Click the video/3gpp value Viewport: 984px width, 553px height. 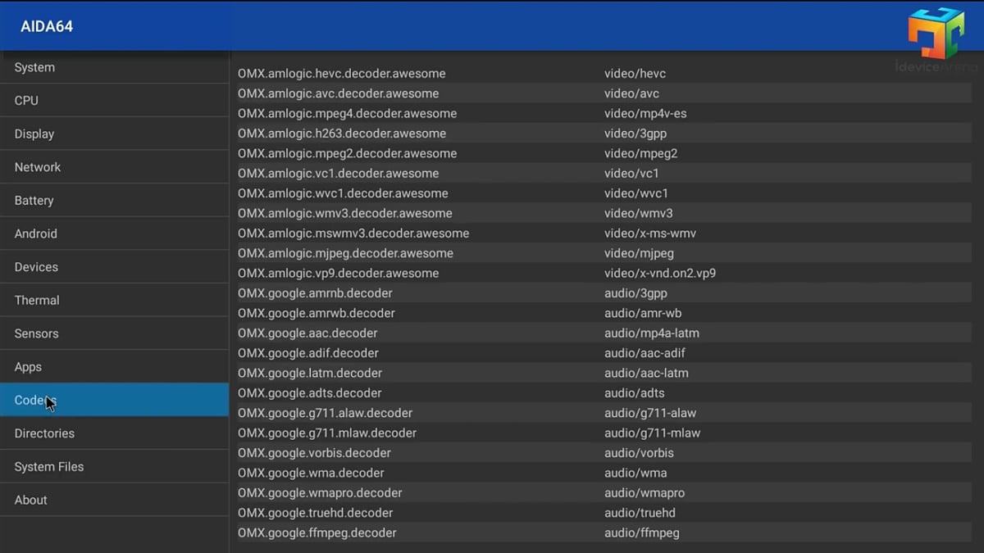point(635,134)
